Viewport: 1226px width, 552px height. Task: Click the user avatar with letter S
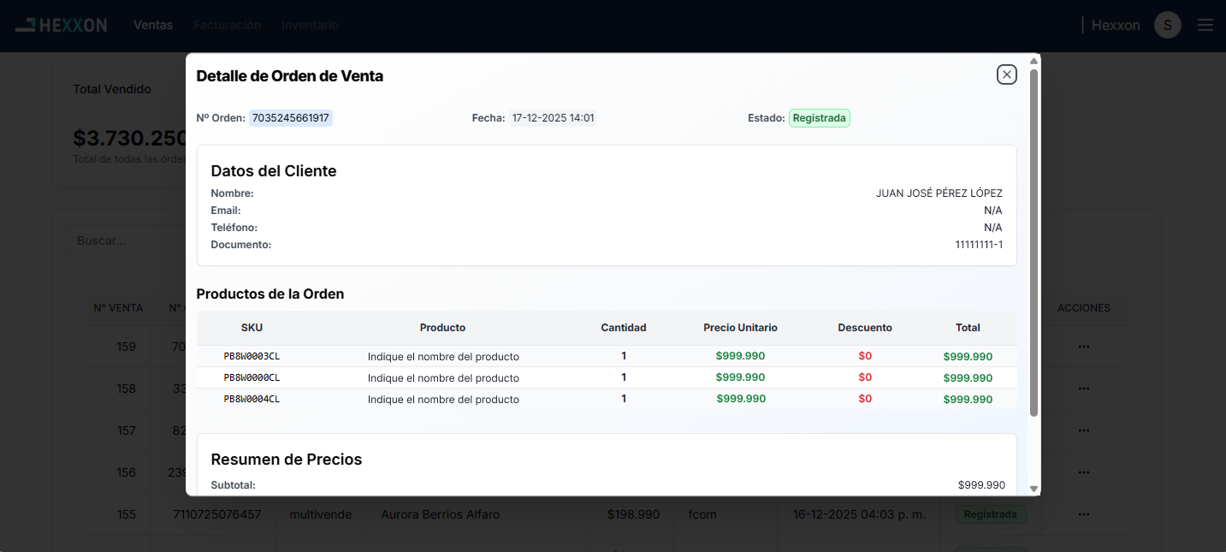click(x=1167, y=25)
